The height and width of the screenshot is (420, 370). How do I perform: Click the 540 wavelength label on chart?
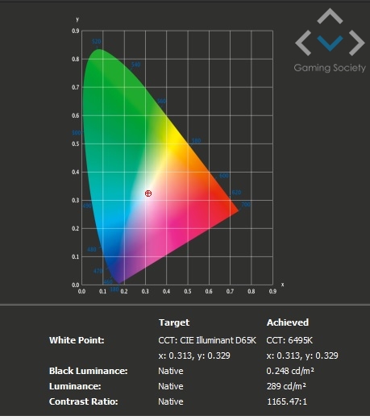tap(136, 64)
